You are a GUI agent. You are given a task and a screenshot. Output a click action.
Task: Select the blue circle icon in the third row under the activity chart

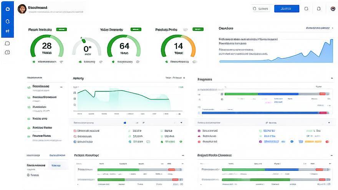click(75, 142)
